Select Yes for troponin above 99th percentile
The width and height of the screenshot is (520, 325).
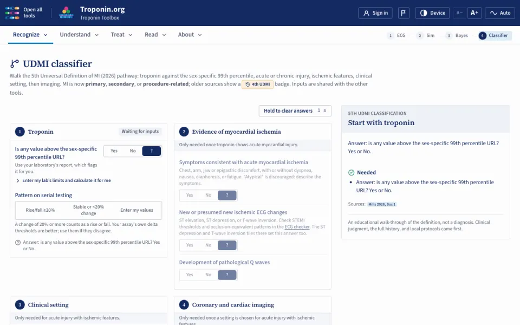[114, 151]
